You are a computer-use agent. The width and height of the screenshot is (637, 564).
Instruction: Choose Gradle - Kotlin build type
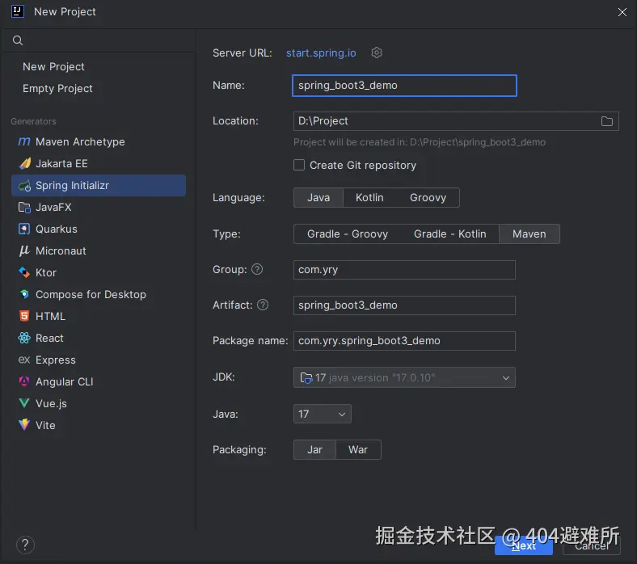click(449, 234)
